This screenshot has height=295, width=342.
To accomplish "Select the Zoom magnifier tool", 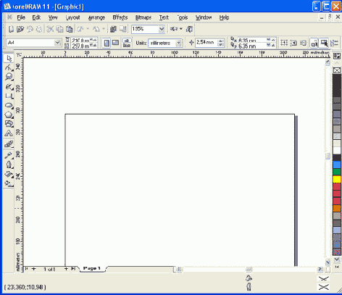I will click(x=9, y=77).
